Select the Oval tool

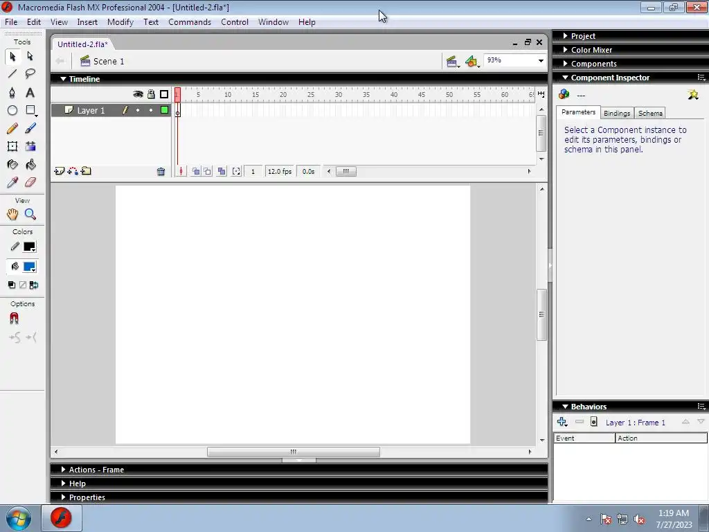tap(12, 110)
